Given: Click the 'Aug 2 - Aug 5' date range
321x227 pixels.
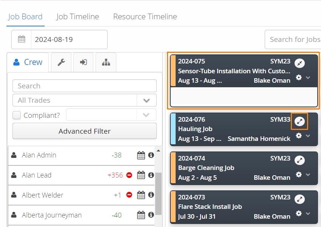Looking at the screenshot, I should point(198,178).
